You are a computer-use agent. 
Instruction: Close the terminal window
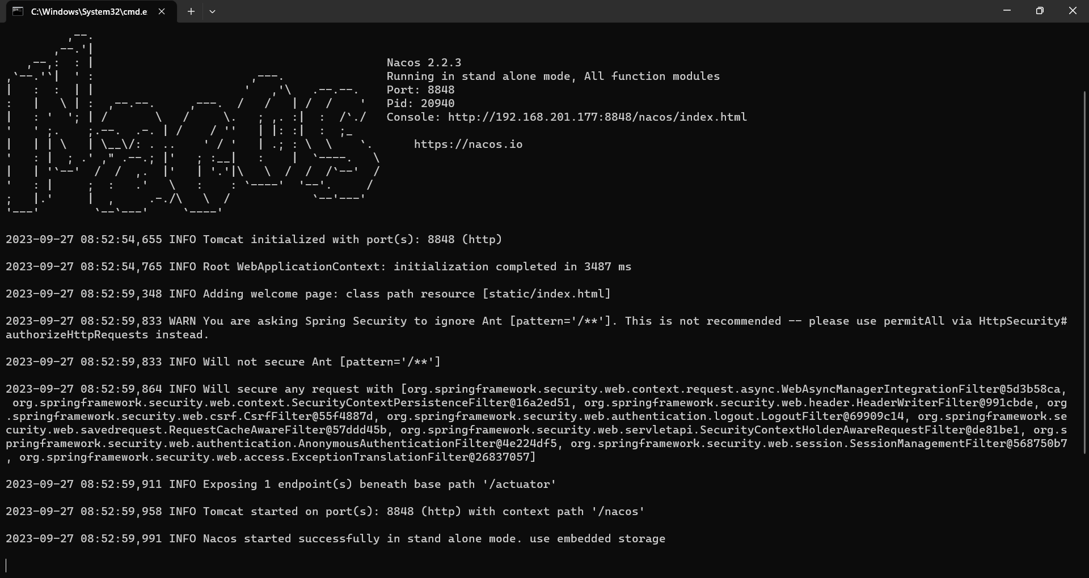click(1073, 11)
